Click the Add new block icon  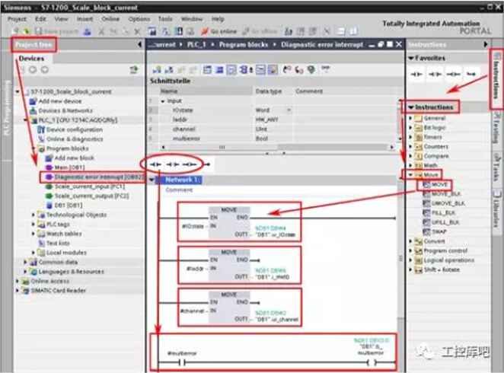point(49,157)
